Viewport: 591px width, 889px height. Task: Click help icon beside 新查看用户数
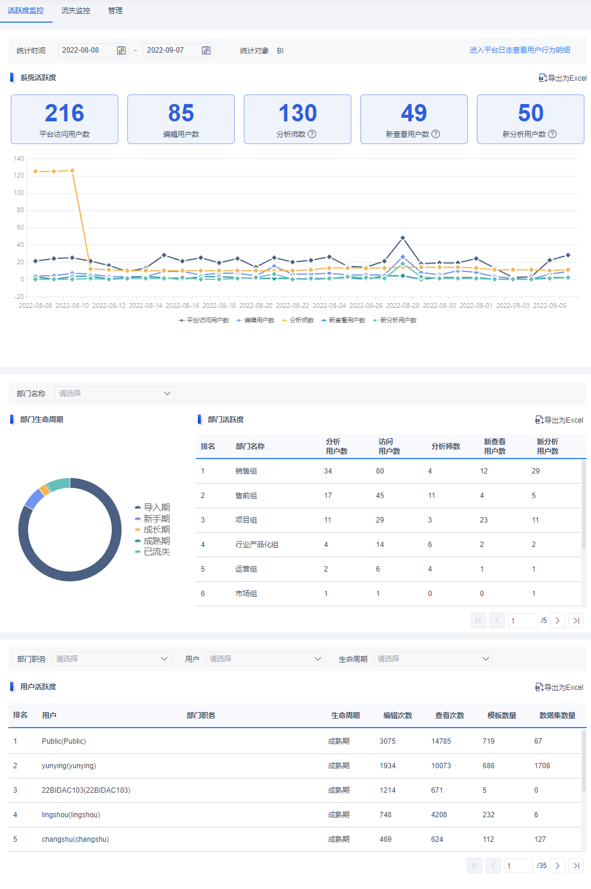(x=436, y=134)
